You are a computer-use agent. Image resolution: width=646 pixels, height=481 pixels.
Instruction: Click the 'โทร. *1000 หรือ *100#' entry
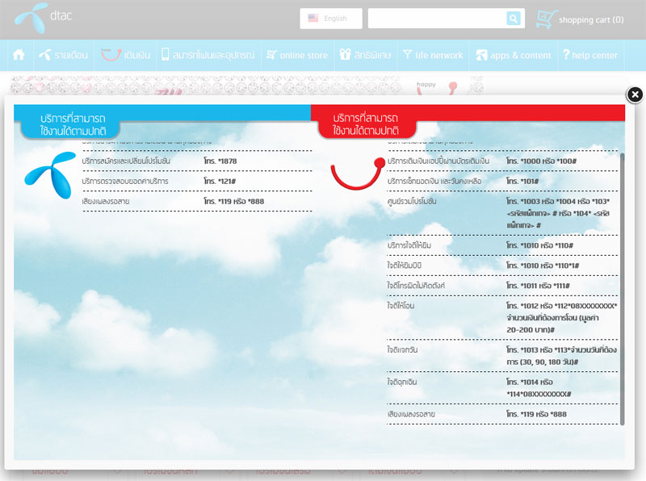541,161
